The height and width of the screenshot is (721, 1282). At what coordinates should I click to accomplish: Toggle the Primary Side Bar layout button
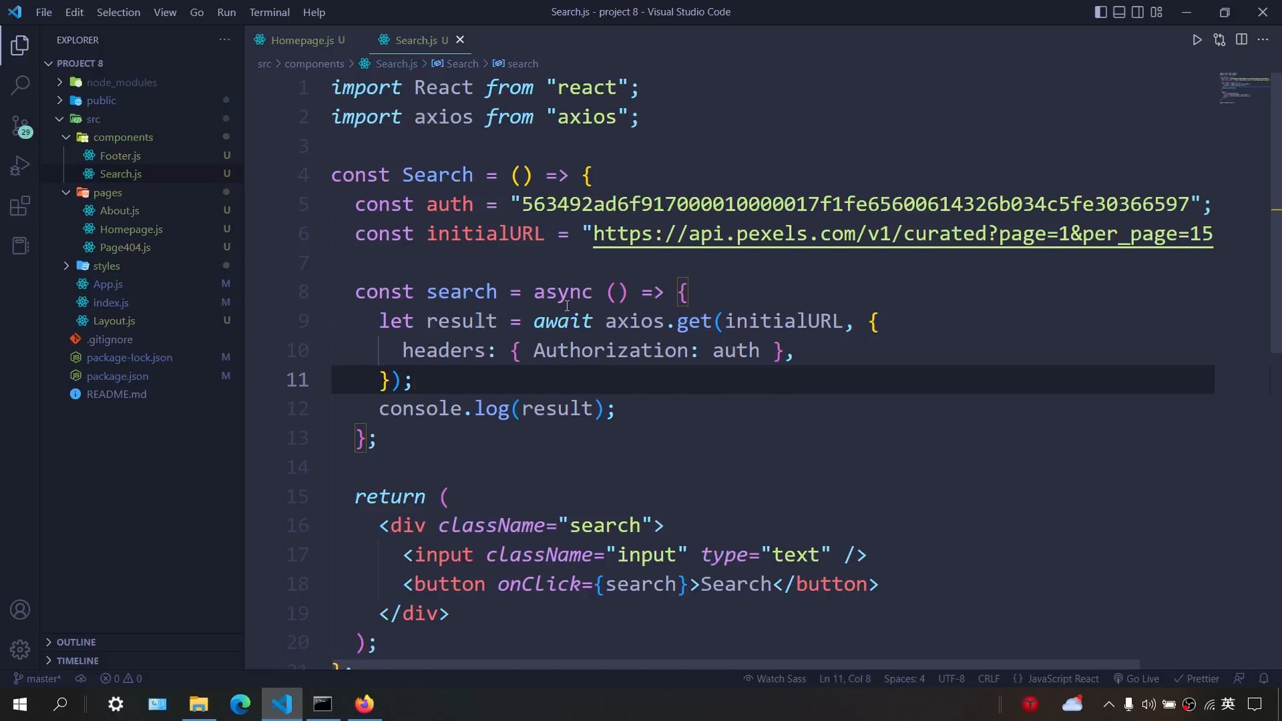pos(1100,12)
